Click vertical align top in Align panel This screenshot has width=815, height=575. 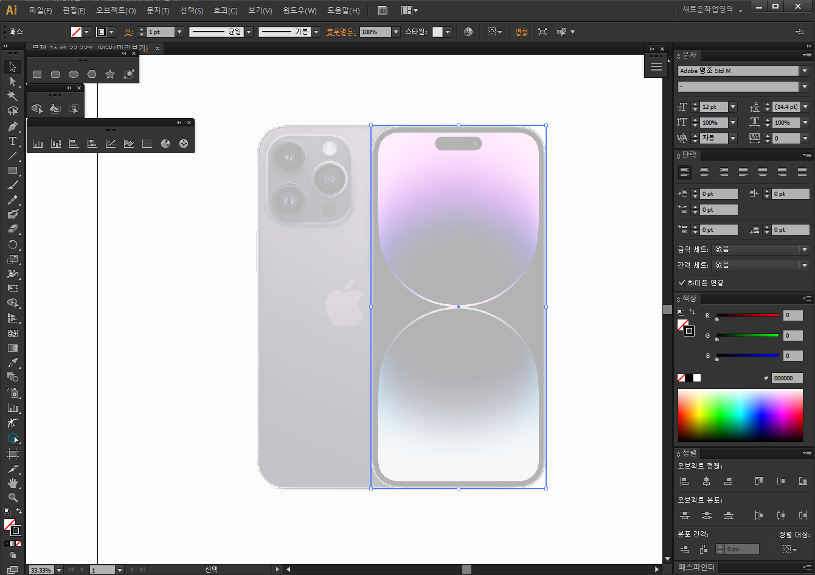click(x=759, y=481)
